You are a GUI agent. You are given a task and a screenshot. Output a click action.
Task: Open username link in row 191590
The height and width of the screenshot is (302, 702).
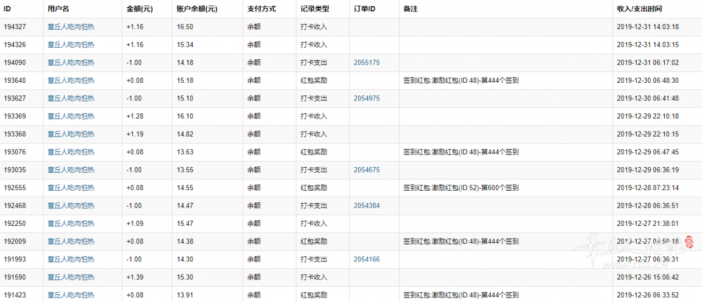pyautogui.click(x=71, y=277)
